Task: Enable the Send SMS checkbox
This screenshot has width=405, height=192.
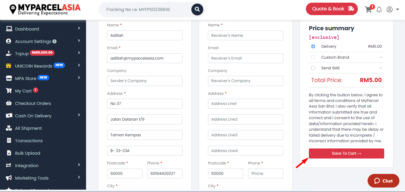Action: coord(313,68)
